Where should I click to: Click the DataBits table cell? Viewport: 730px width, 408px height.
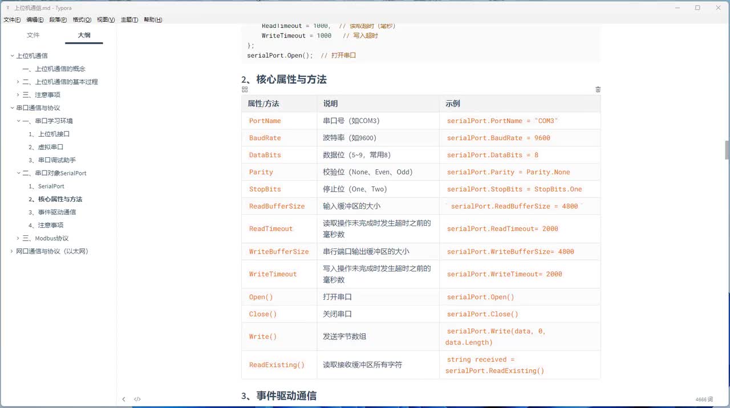(279, 155)
